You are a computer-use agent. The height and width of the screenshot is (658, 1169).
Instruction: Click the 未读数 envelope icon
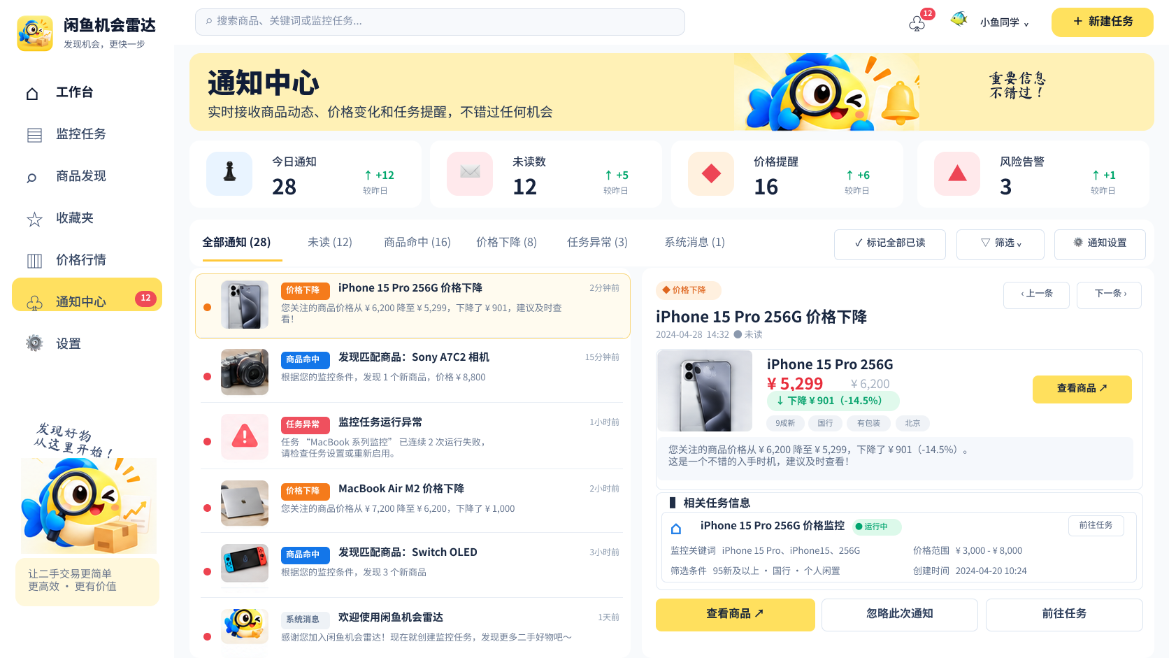pos(470,173)
